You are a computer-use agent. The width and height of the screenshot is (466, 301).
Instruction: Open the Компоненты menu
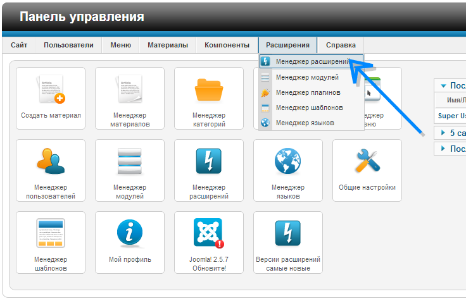[227, 45]
